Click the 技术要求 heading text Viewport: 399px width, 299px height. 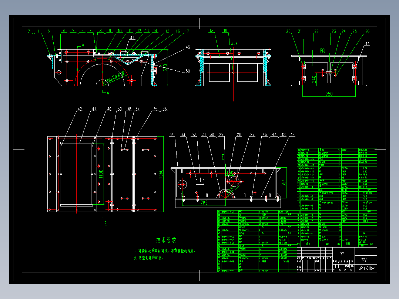(x=166, y=240)
